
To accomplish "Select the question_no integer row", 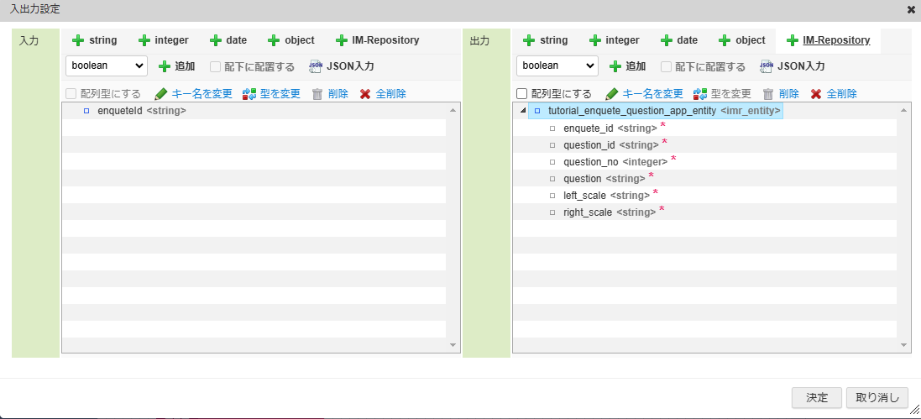I will tap(705, 161).
